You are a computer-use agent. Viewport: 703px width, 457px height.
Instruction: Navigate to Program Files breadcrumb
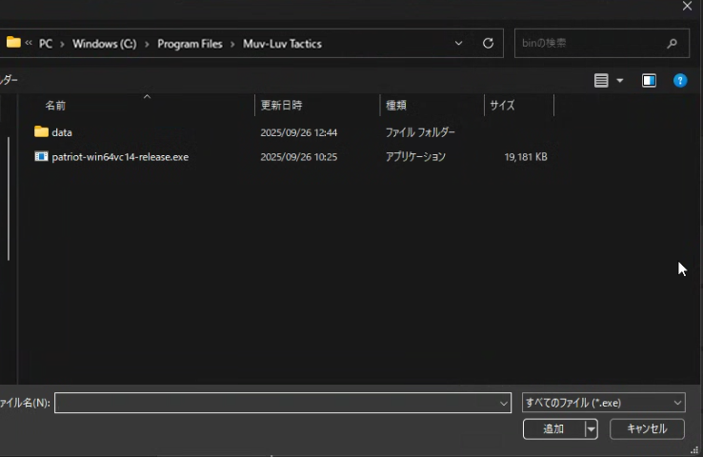click(190, 44)
